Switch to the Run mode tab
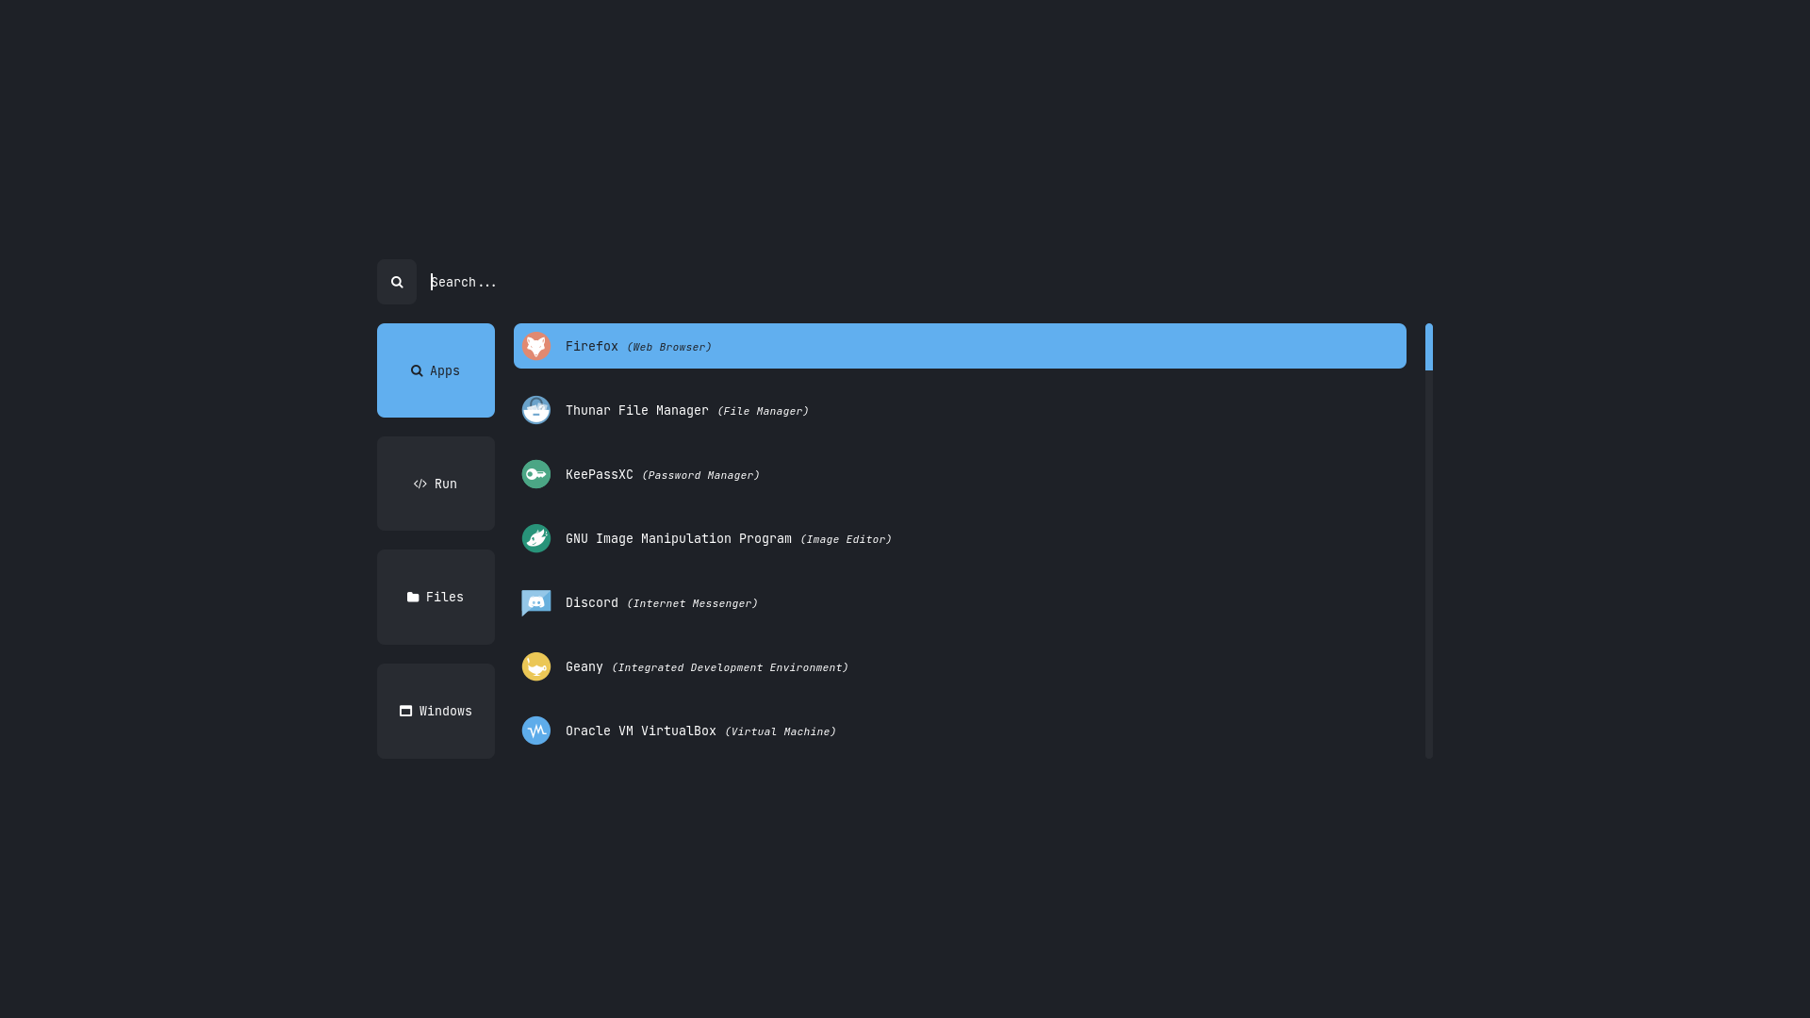Screen dimensions: 1810x1018 [x=436, y=484]
